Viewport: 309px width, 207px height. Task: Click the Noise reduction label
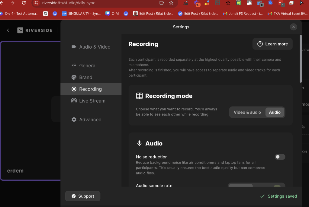(152, 157)
